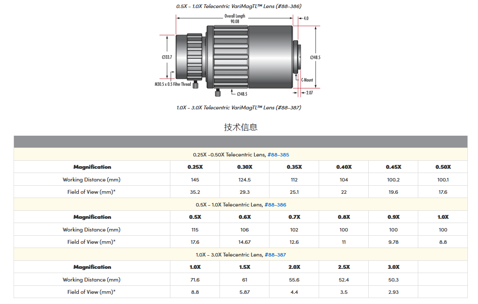Viewport: 478px width, 304px height.
Task: Click the 技术信息 section heading
Action: [240, 127]
